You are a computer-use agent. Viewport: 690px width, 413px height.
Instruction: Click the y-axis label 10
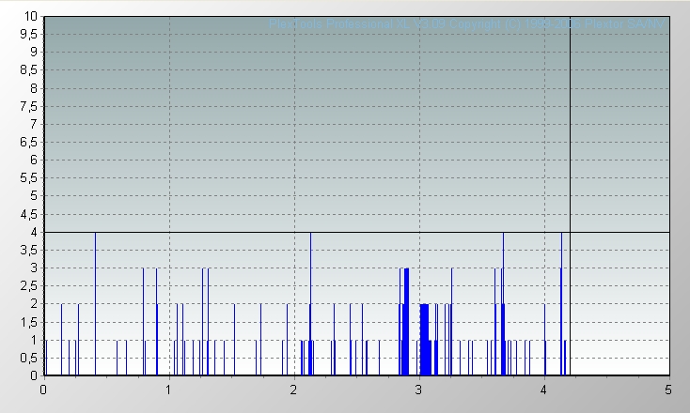coord(31,16)
